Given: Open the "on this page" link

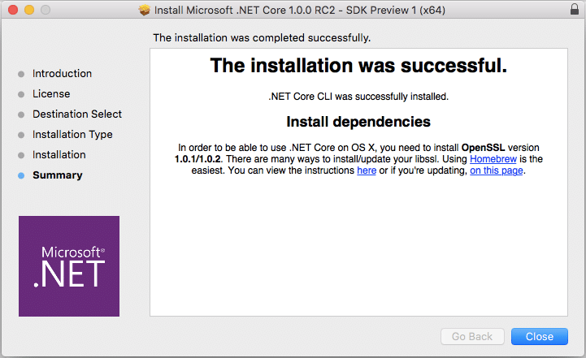Looking at the screenshot, I should pos(497,170).
